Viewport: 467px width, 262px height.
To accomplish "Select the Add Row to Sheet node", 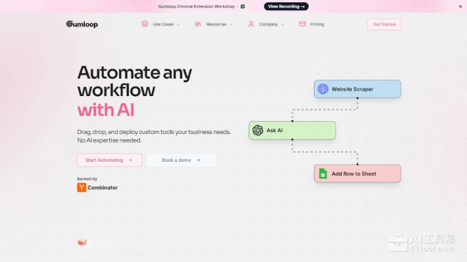I will point(357,174).
